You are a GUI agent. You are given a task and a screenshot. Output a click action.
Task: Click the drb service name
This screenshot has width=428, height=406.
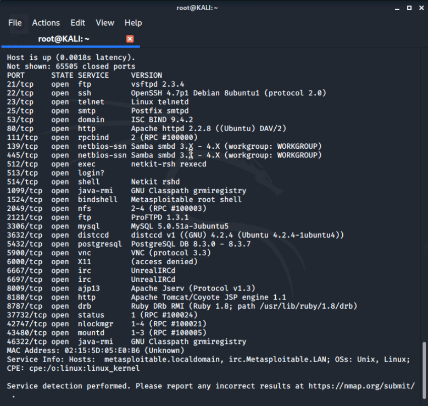pos(84,306)
